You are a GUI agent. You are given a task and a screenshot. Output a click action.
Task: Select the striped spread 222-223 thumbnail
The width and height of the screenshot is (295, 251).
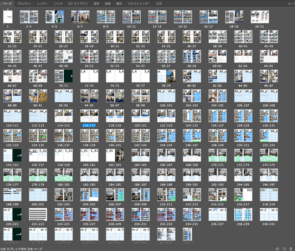click(x=38, y=215)
